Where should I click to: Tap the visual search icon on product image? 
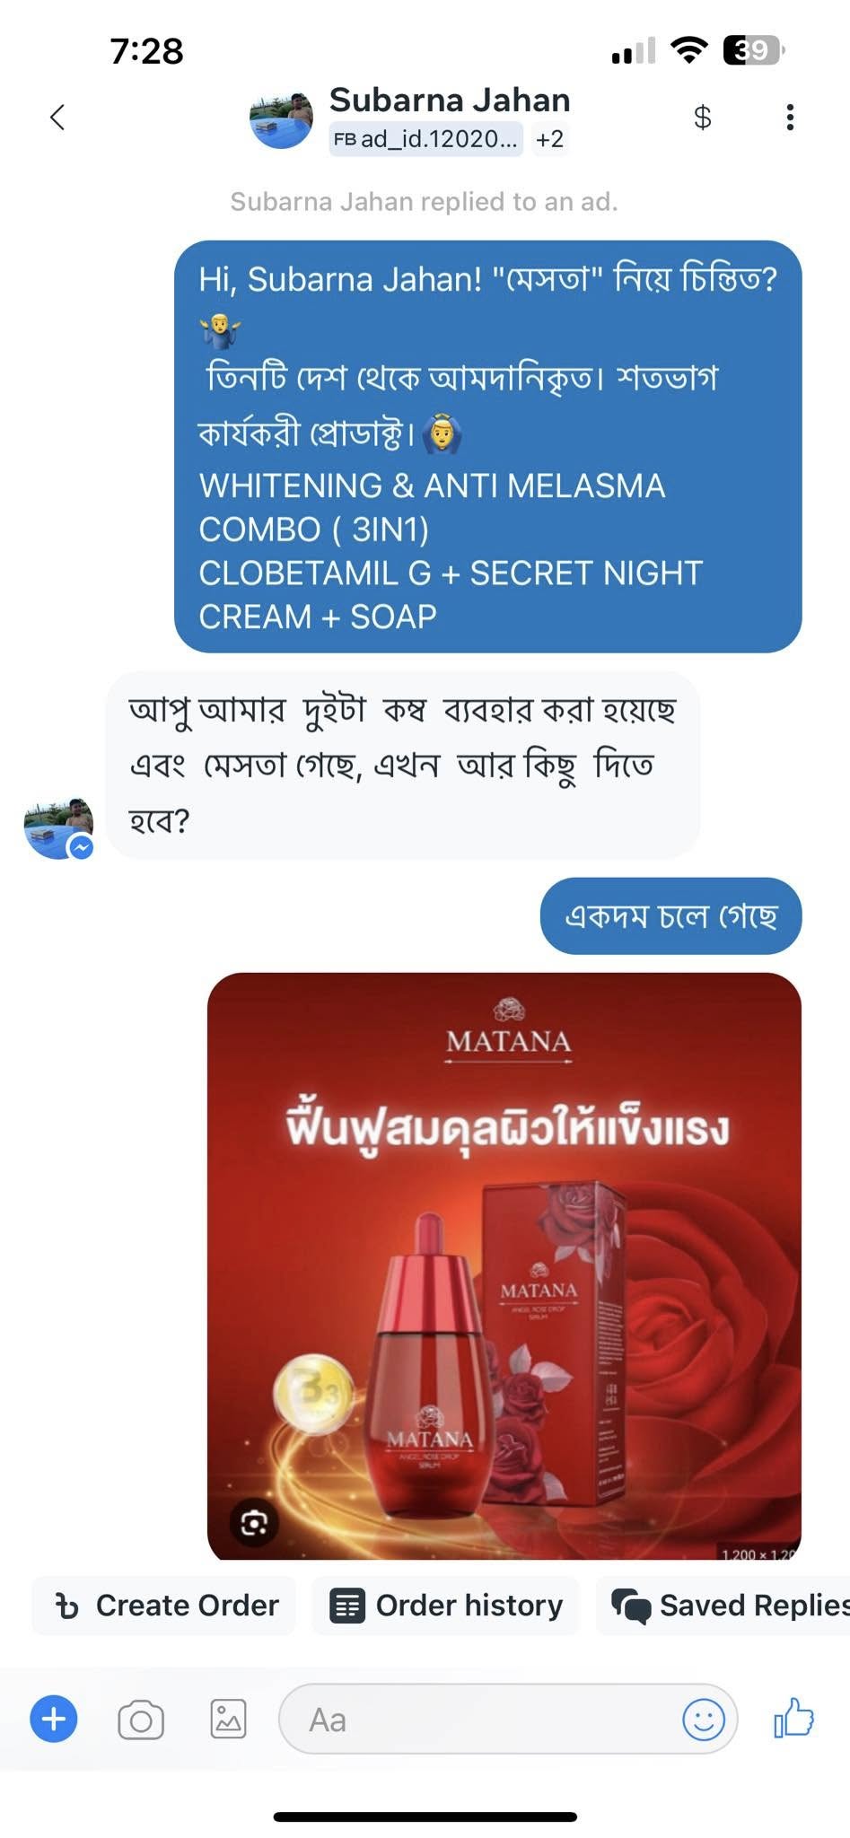click(x=254, y=1523)
